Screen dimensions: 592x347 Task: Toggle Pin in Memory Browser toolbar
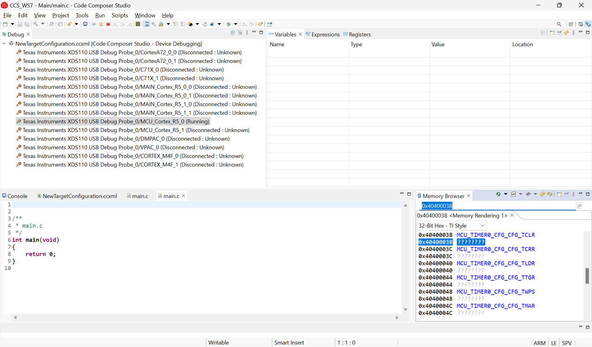point(567,194)
